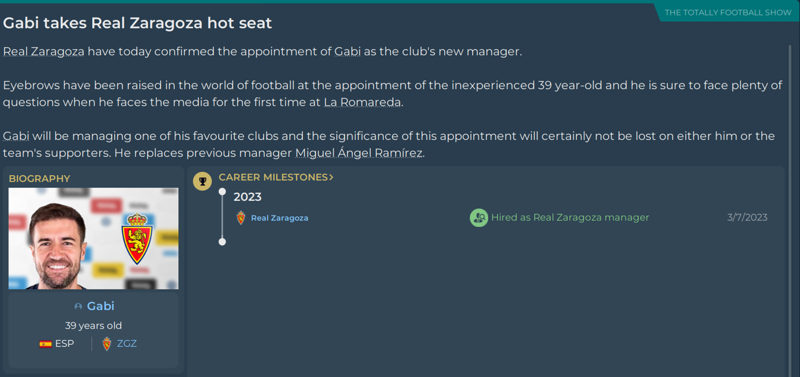Click the Spain flag icon
Image resolution: width=800 pixels, height=377 pixels.
click(46, 344)
